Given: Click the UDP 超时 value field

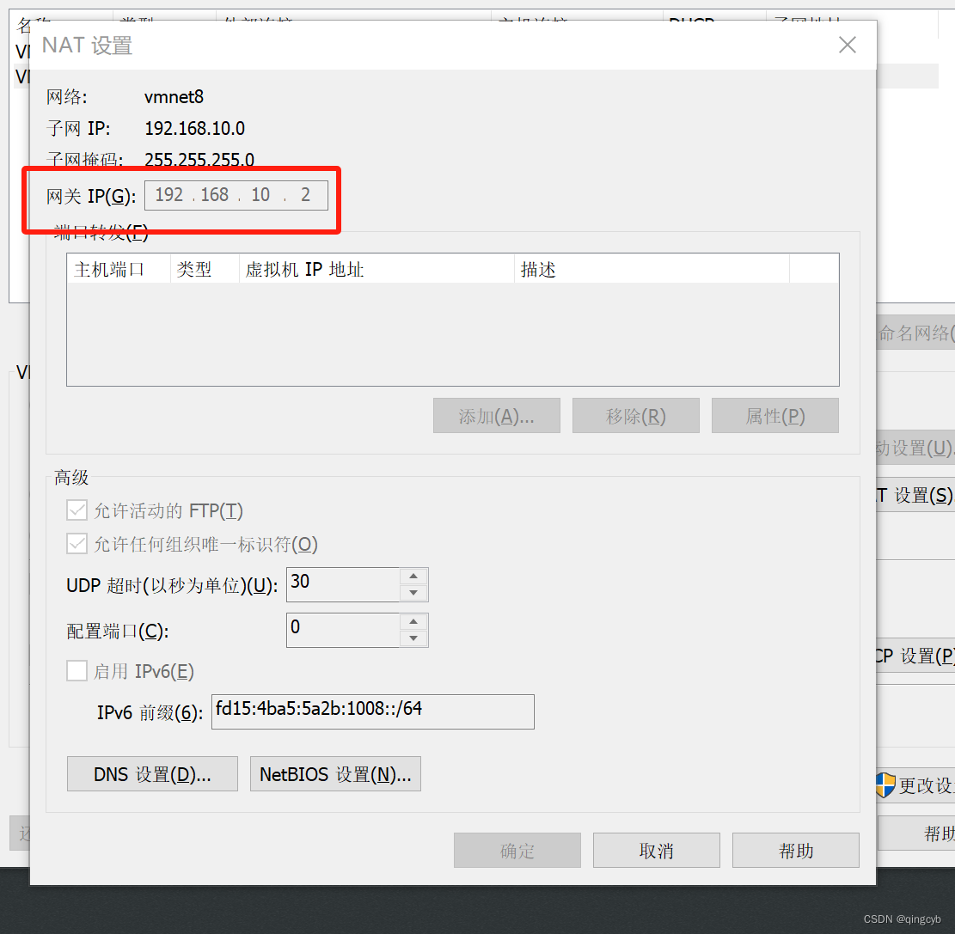Looking at the screenshot, I should (x=343, y=584).
